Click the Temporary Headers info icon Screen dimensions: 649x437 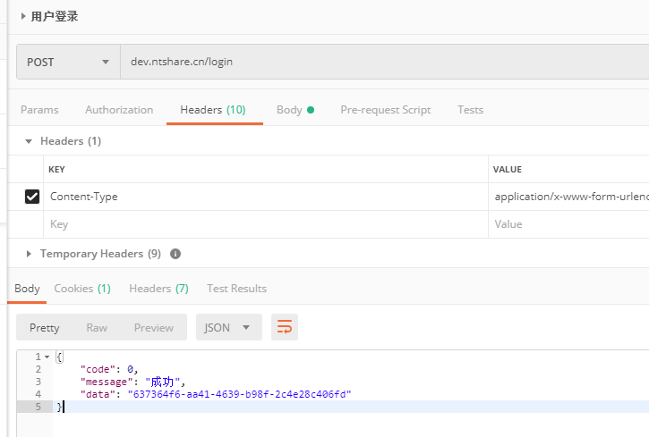tap(175, 254)
